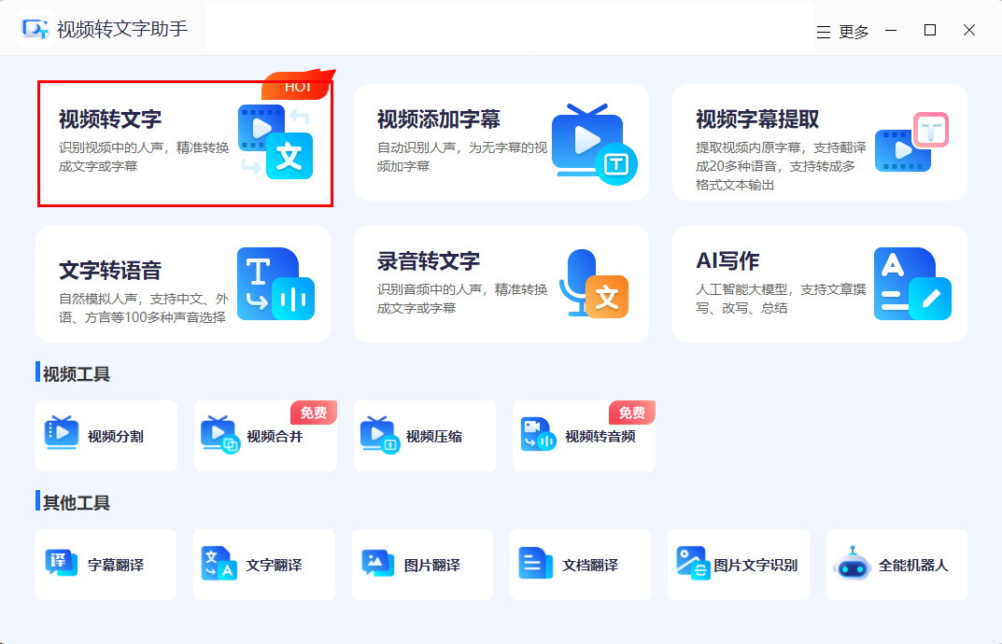Click the 视频转文字 card icon
The width and height of the screenshot is (1002, 644).
tap(275, 142)
